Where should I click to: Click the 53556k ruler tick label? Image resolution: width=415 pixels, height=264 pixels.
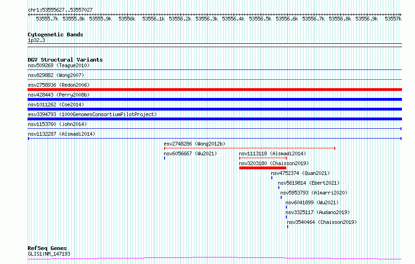[127, 19]
